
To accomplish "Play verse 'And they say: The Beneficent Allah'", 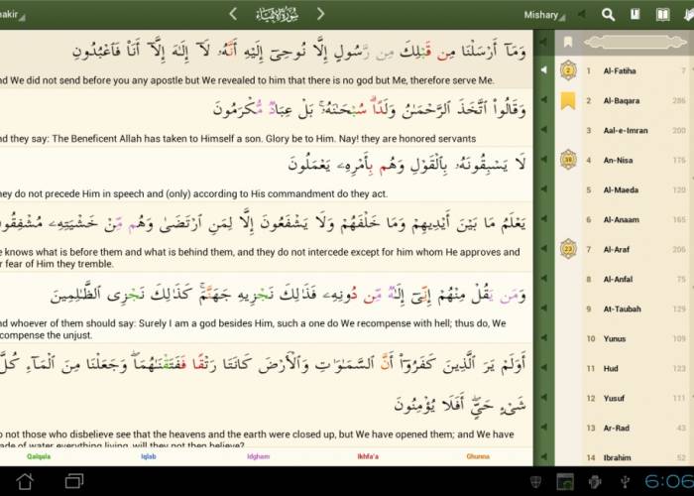I will [x=544, y=100].
